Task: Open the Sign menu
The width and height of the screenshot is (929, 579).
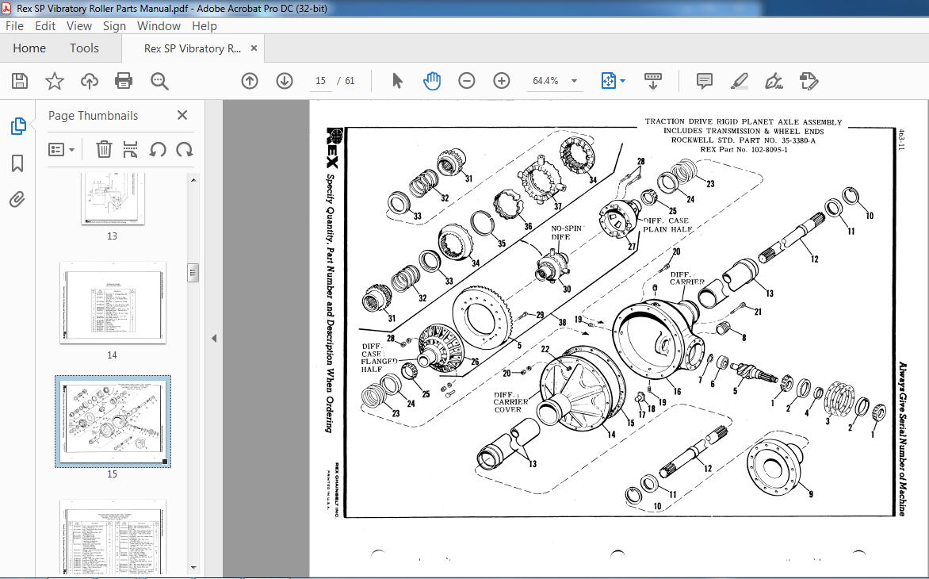Action: [x=114, y=26]
